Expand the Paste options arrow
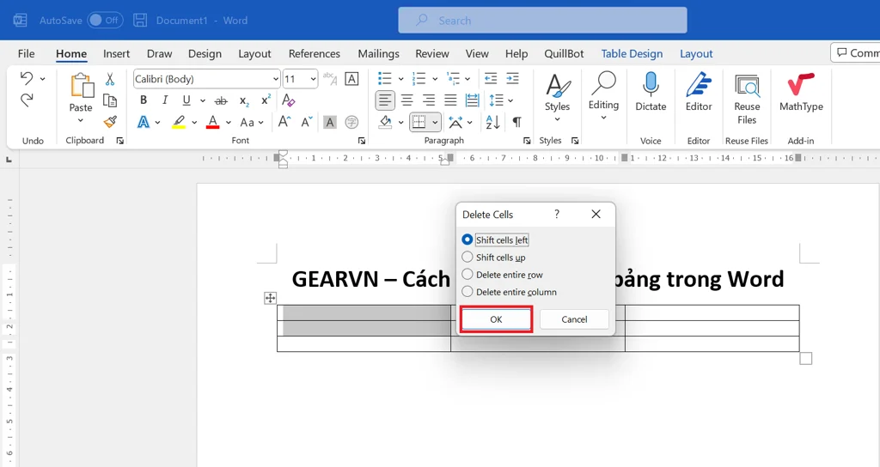Viewport: 880px width, 467px height. 80,120
